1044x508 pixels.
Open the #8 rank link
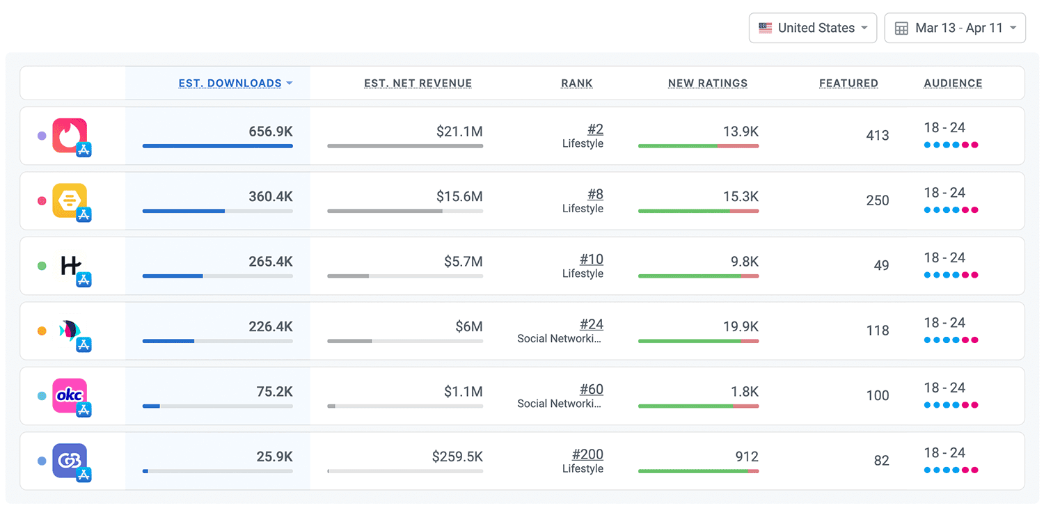595,194
